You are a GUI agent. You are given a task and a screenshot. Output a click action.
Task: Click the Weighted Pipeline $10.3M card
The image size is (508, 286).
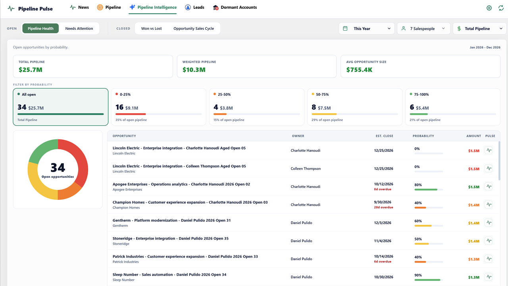[257, 66]
